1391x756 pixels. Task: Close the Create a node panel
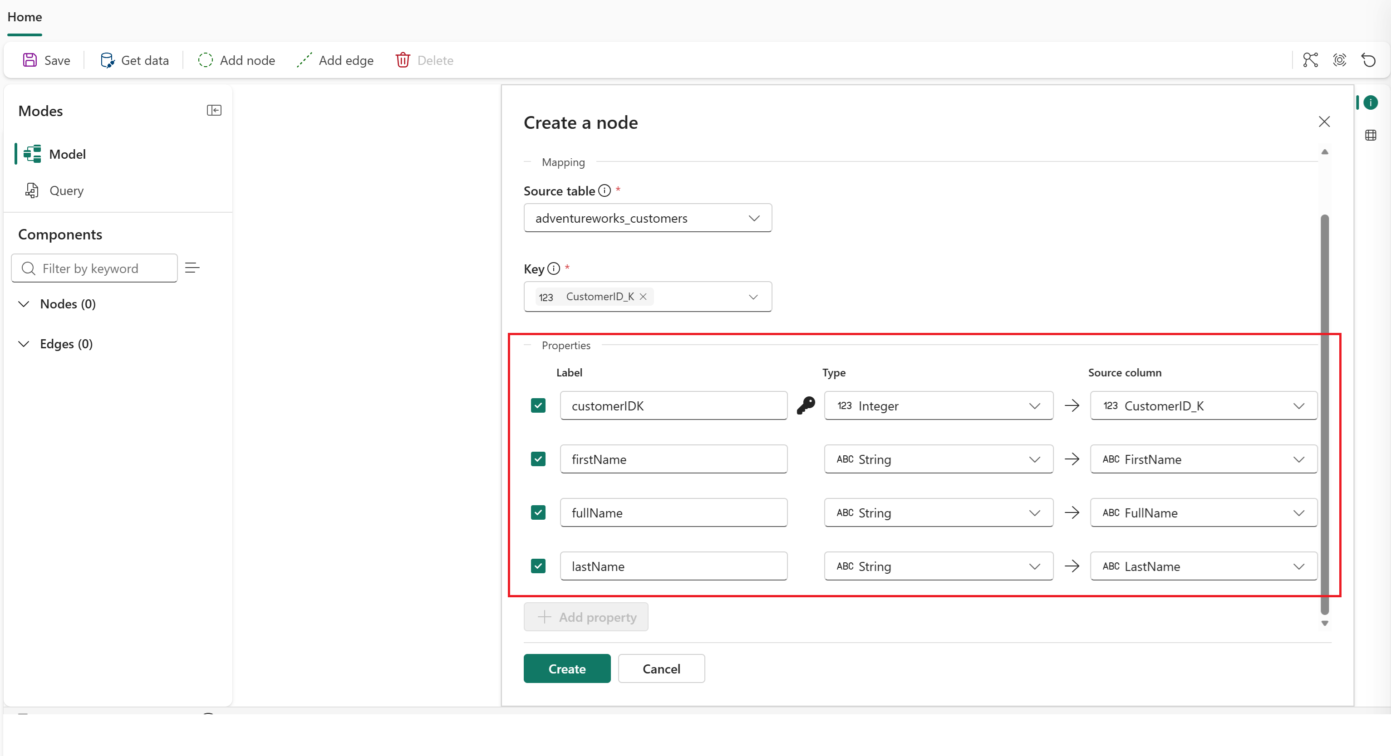pyautogui.click(x=1324, y=122)
